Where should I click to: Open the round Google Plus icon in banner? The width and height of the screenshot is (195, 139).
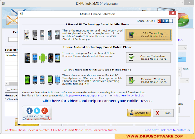(45, 111)
